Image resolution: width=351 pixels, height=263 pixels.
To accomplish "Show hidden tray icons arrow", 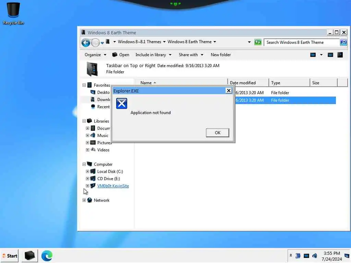I will pyautogui.click(x=291, y=255).
